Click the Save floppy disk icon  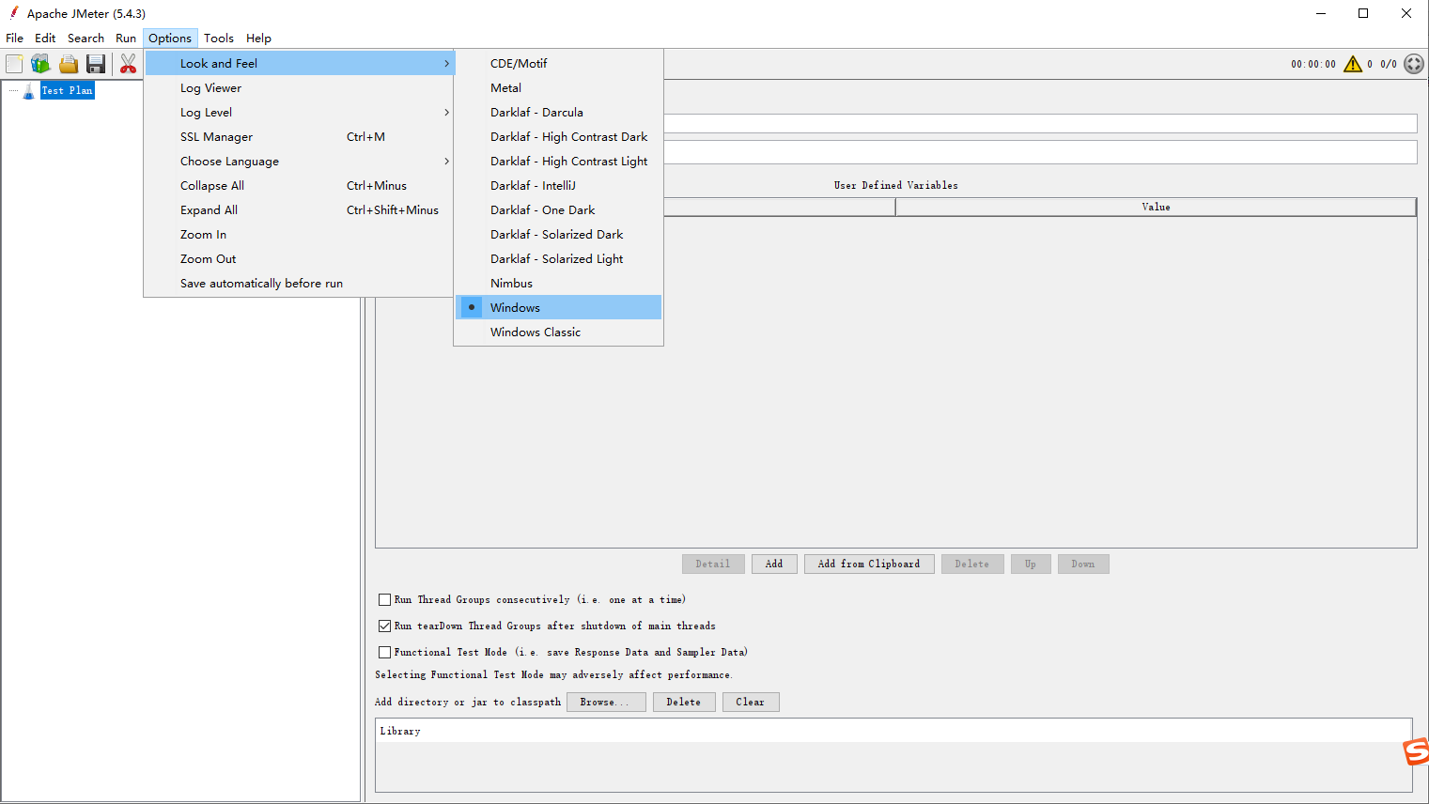point(96,64)
